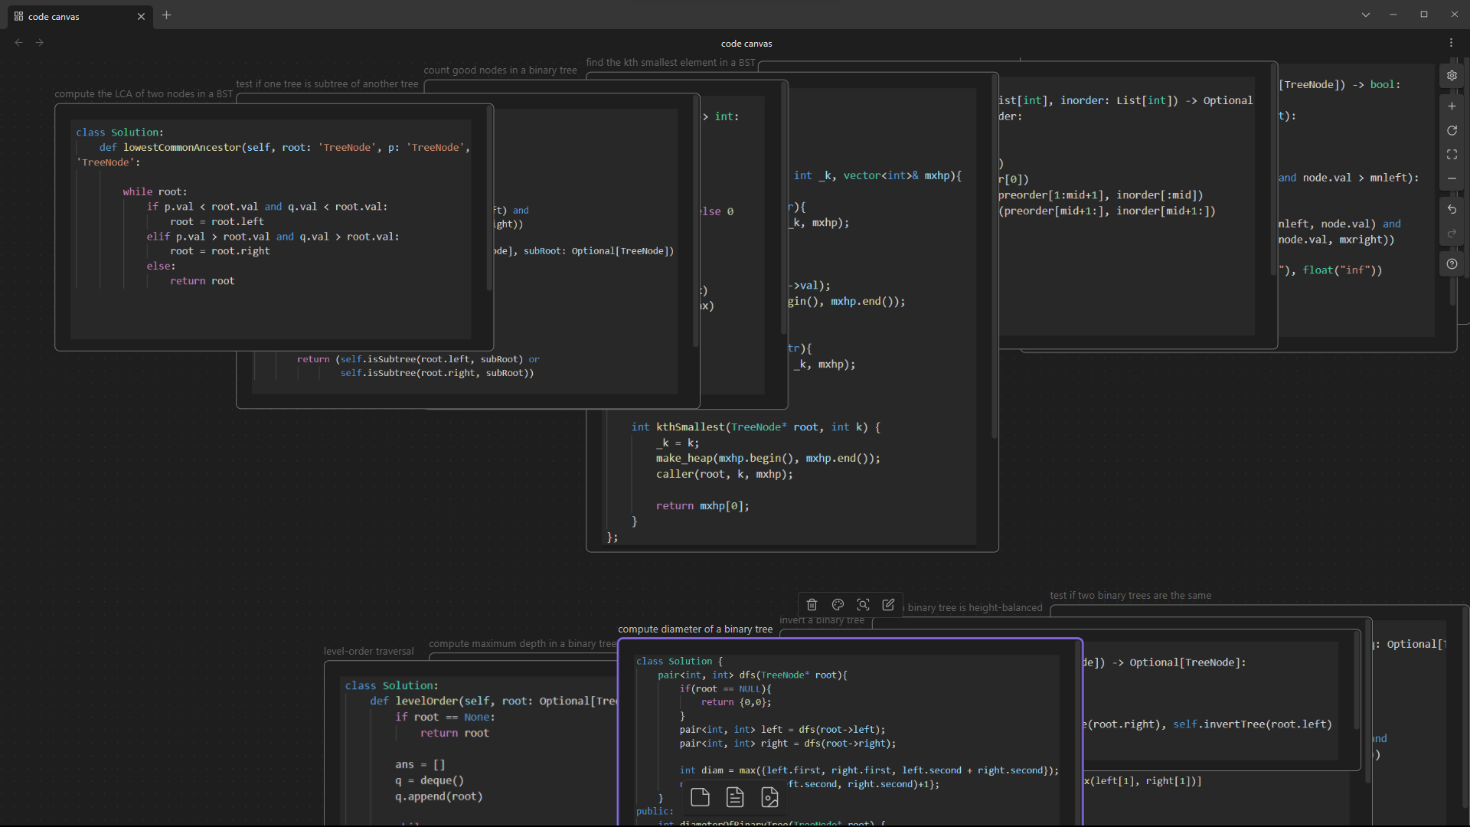This screenshot has width=1470, height=827.
Task: Add media from vault to canvas
Action: pyautogui.click(x=770, y=798)
